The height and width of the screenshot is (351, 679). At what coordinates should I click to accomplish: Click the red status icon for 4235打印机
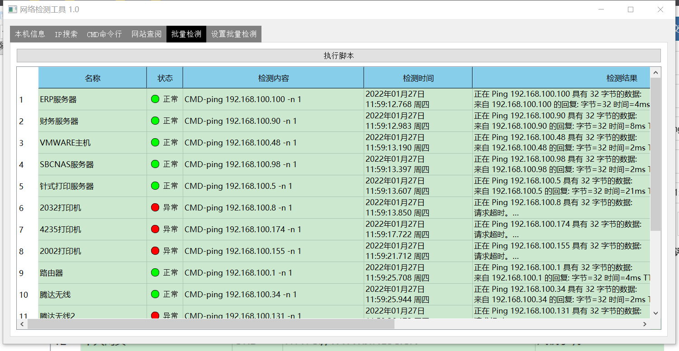[155, 229]
